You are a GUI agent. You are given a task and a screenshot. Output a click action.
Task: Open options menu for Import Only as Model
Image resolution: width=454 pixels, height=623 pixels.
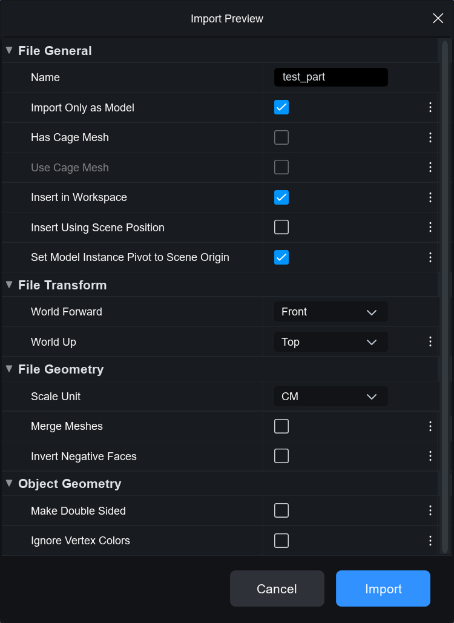[430, 108]
